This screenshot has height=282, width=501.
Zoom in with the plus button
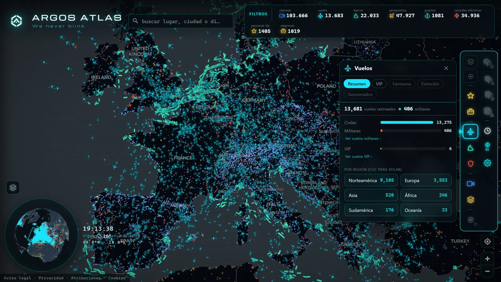pos(488,259)
